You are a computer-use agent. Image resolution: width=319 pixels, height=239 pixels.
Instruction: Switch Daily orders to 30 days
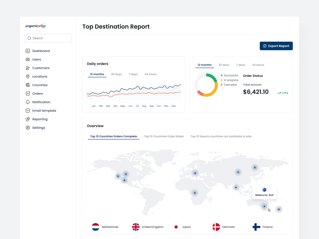point(116,74)
